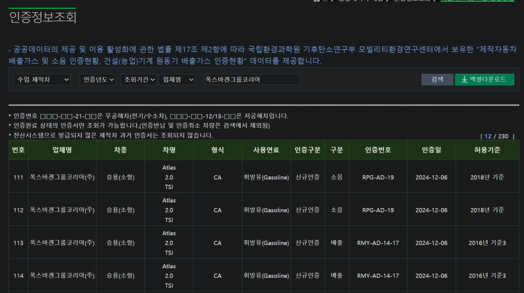Screen dimensions: 524x293
Task: Expand the 업체명 search-type dropdown
Action: (177, 79)
